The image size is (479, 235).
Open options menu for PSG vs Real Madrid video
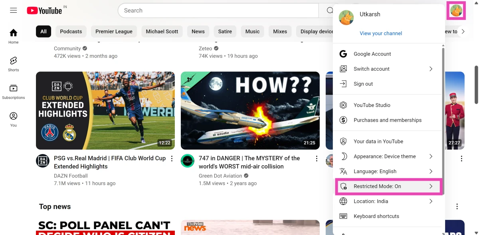172,159
